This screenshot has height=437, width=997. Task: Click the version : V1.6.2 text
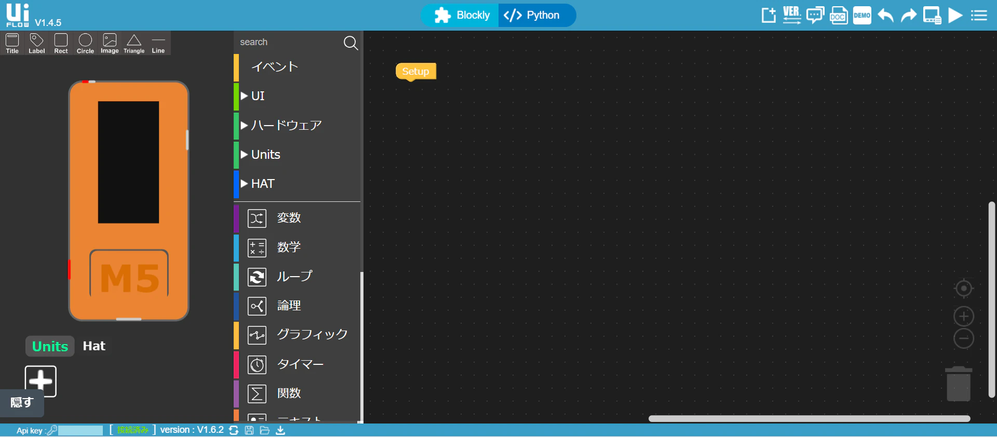192,430
